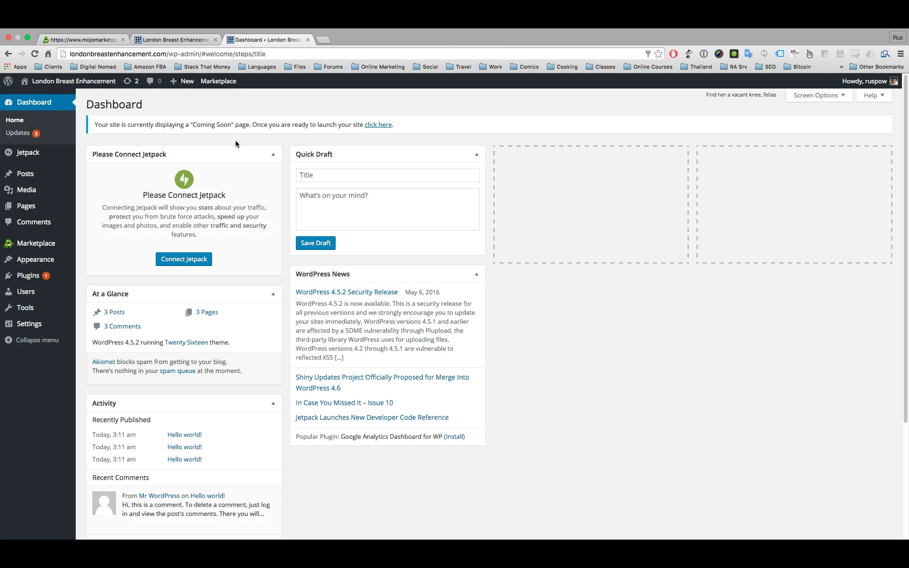Viewport: 909px width, 568px height.
Task: Select the Jetpack icon in the sidebar
Action: [9, 152]
